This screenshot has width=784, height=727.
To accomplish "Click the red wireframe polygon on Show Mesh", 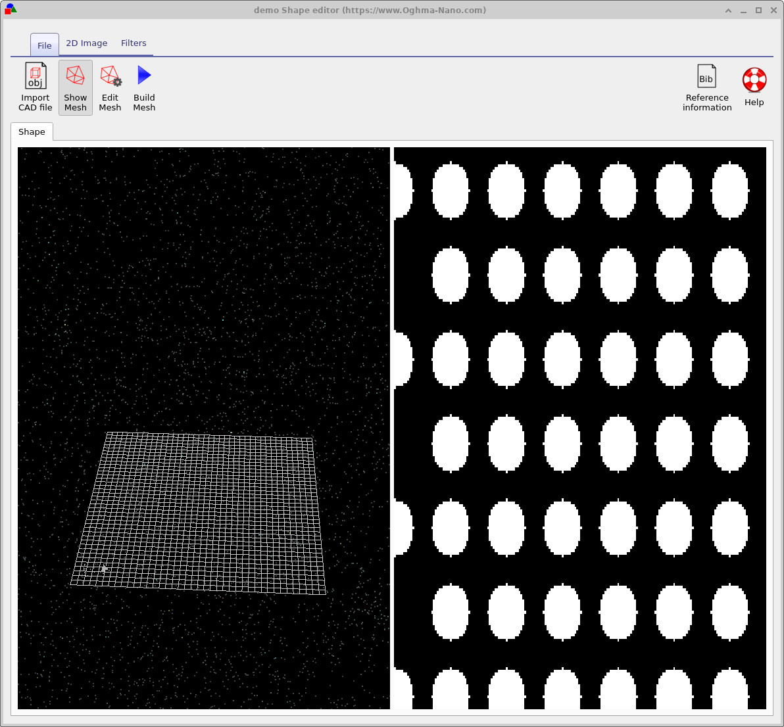I will click(74, 74).
